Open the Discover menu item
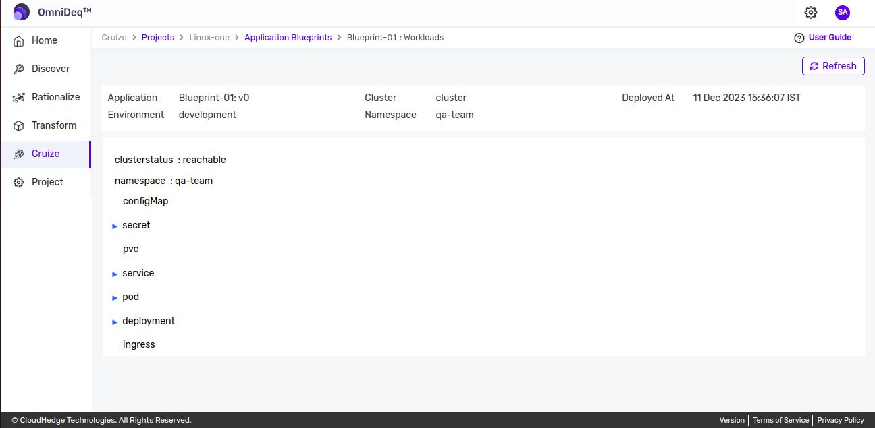Image resolution: width=875 pixels, height=428 pixels. (46, 69)
